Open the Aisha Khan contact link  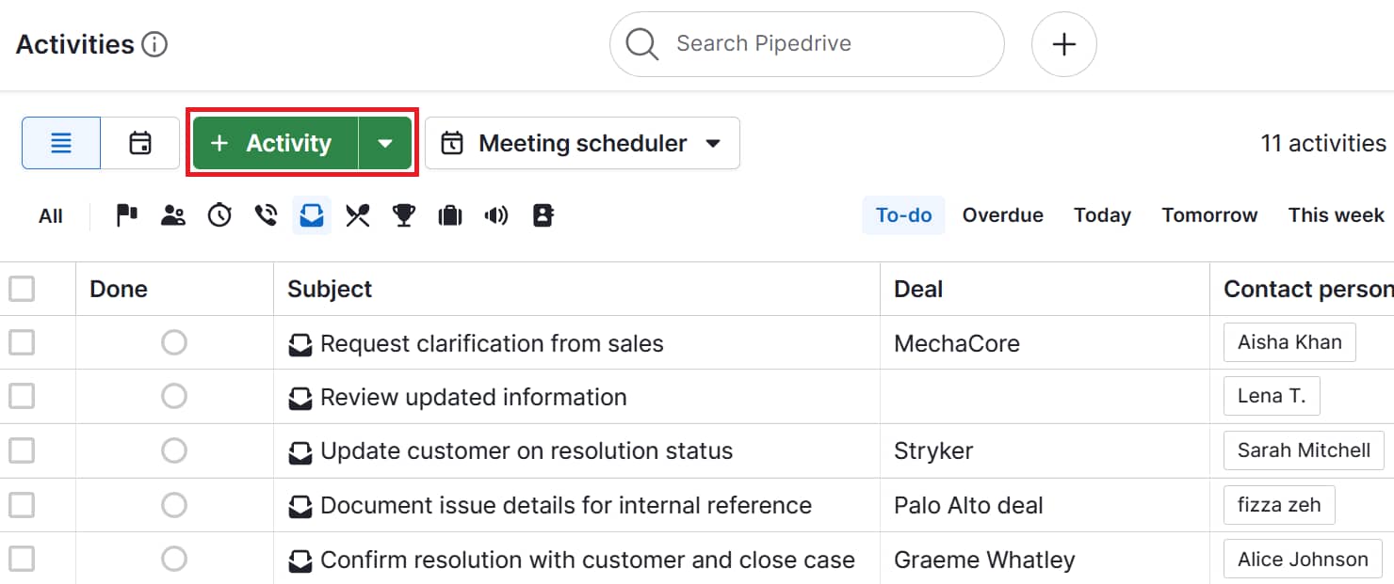tap(1289, 342)
